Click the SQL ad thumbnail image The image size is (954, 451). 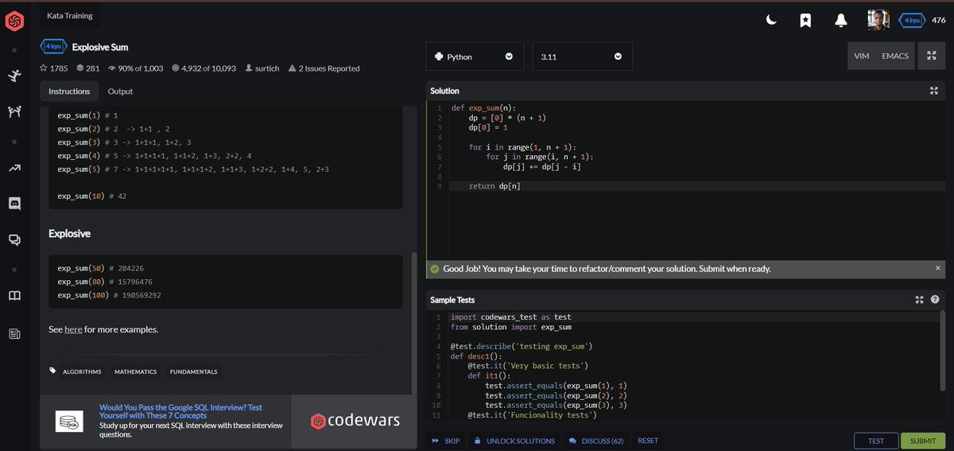click(69, 422)
